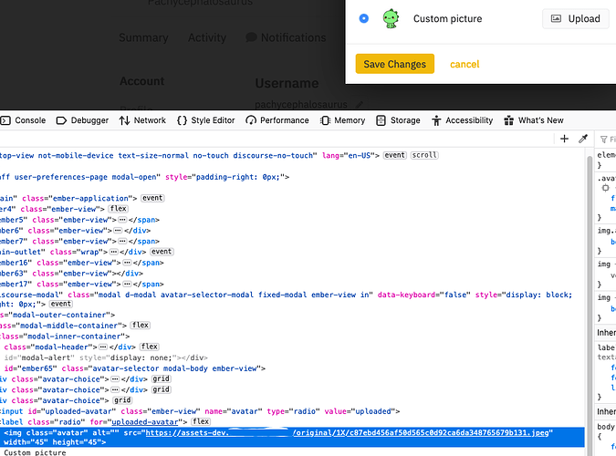This screenshot has width=616, height=456.
Task: Expand ellipsis in ember5 span
Action: pyautogui.click(x=122, y=220)
